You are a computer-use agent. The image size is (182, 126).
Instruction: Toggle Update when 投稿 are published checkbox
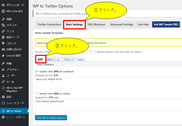tap(37, 71)
